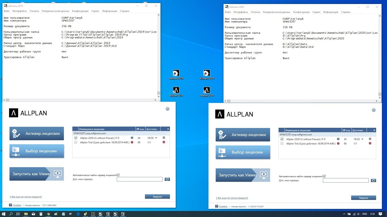
Task: Open Сервис menu in Allmenu 2020
Action: pyautogui.click(x=317, y=12)
